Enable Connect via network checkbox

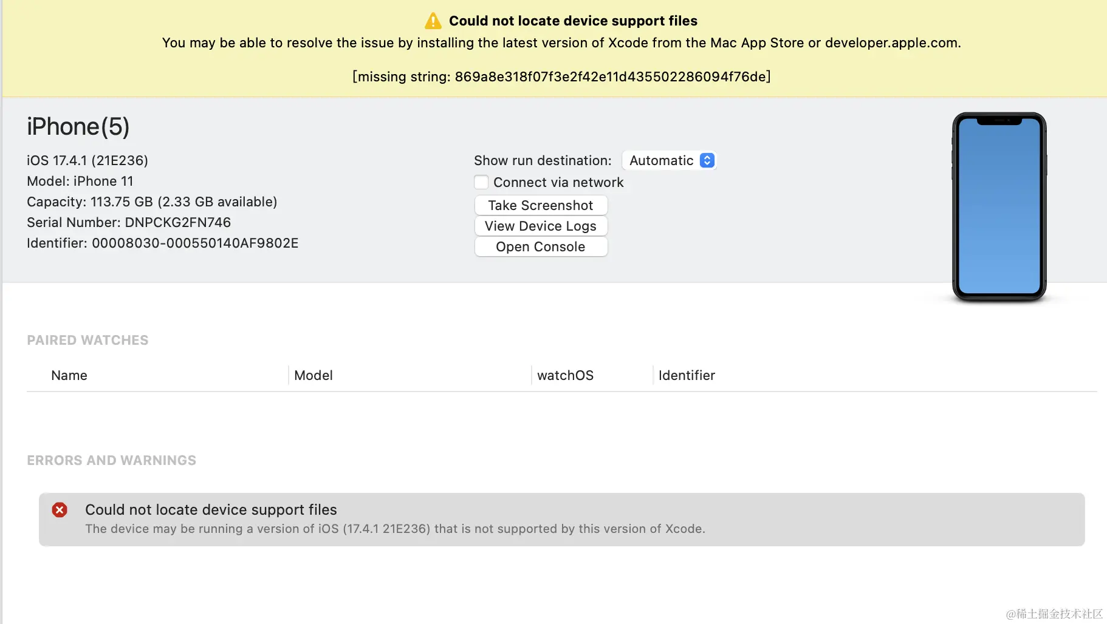tap(481, 182)
